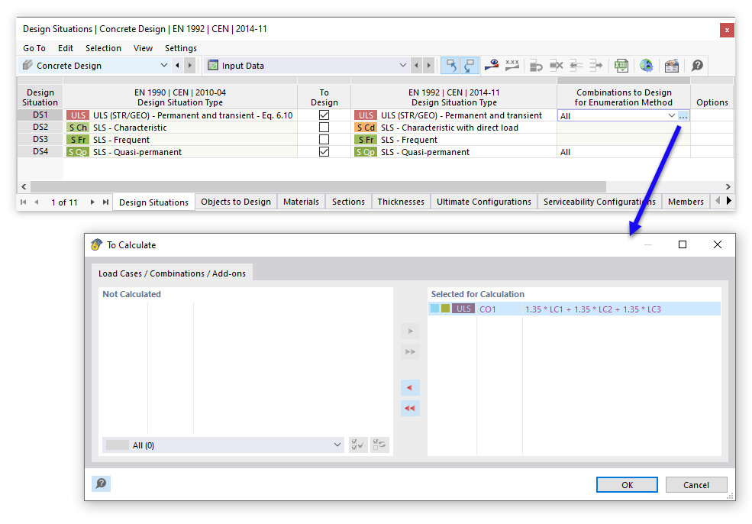This screenshot has height=524, width=752.
Task: Open the Edit menu
Action: [65, 48]
